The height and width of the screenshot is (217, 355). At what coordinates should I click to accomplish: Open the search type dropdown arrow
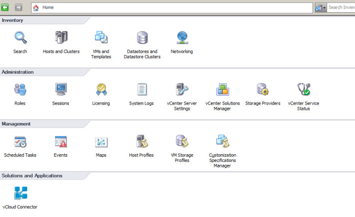point(325,8)
